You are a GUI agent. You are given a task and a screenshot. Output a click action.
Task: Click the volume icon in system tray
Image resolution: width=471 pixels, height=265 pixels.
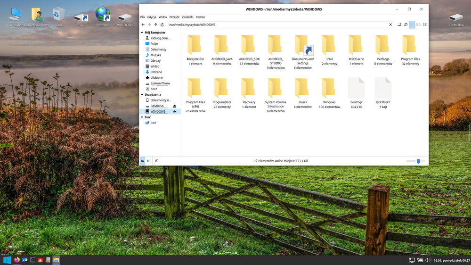pyautogui.click(x=428, y=260)
